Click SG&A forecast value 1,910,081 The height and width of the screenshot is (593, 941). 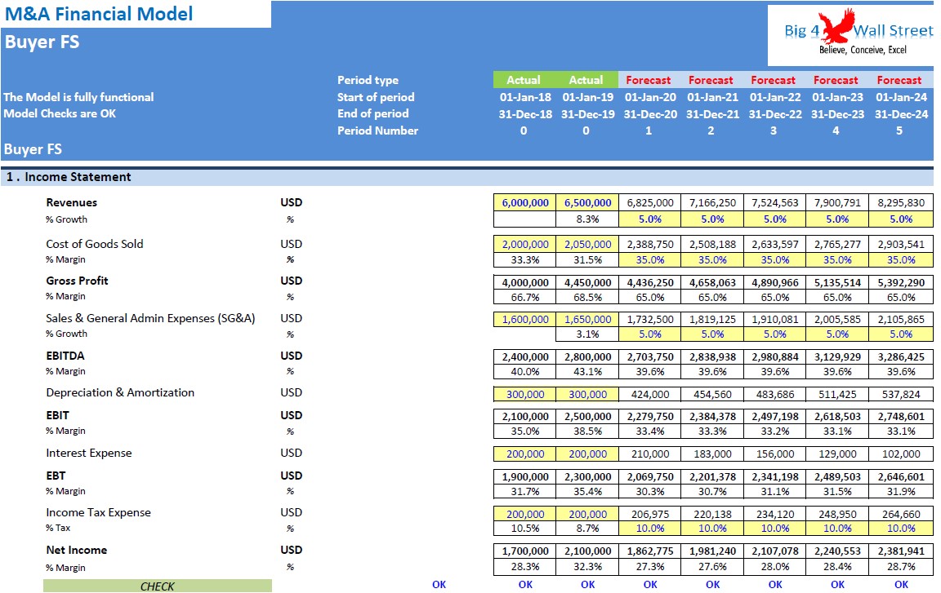(774, 319)
